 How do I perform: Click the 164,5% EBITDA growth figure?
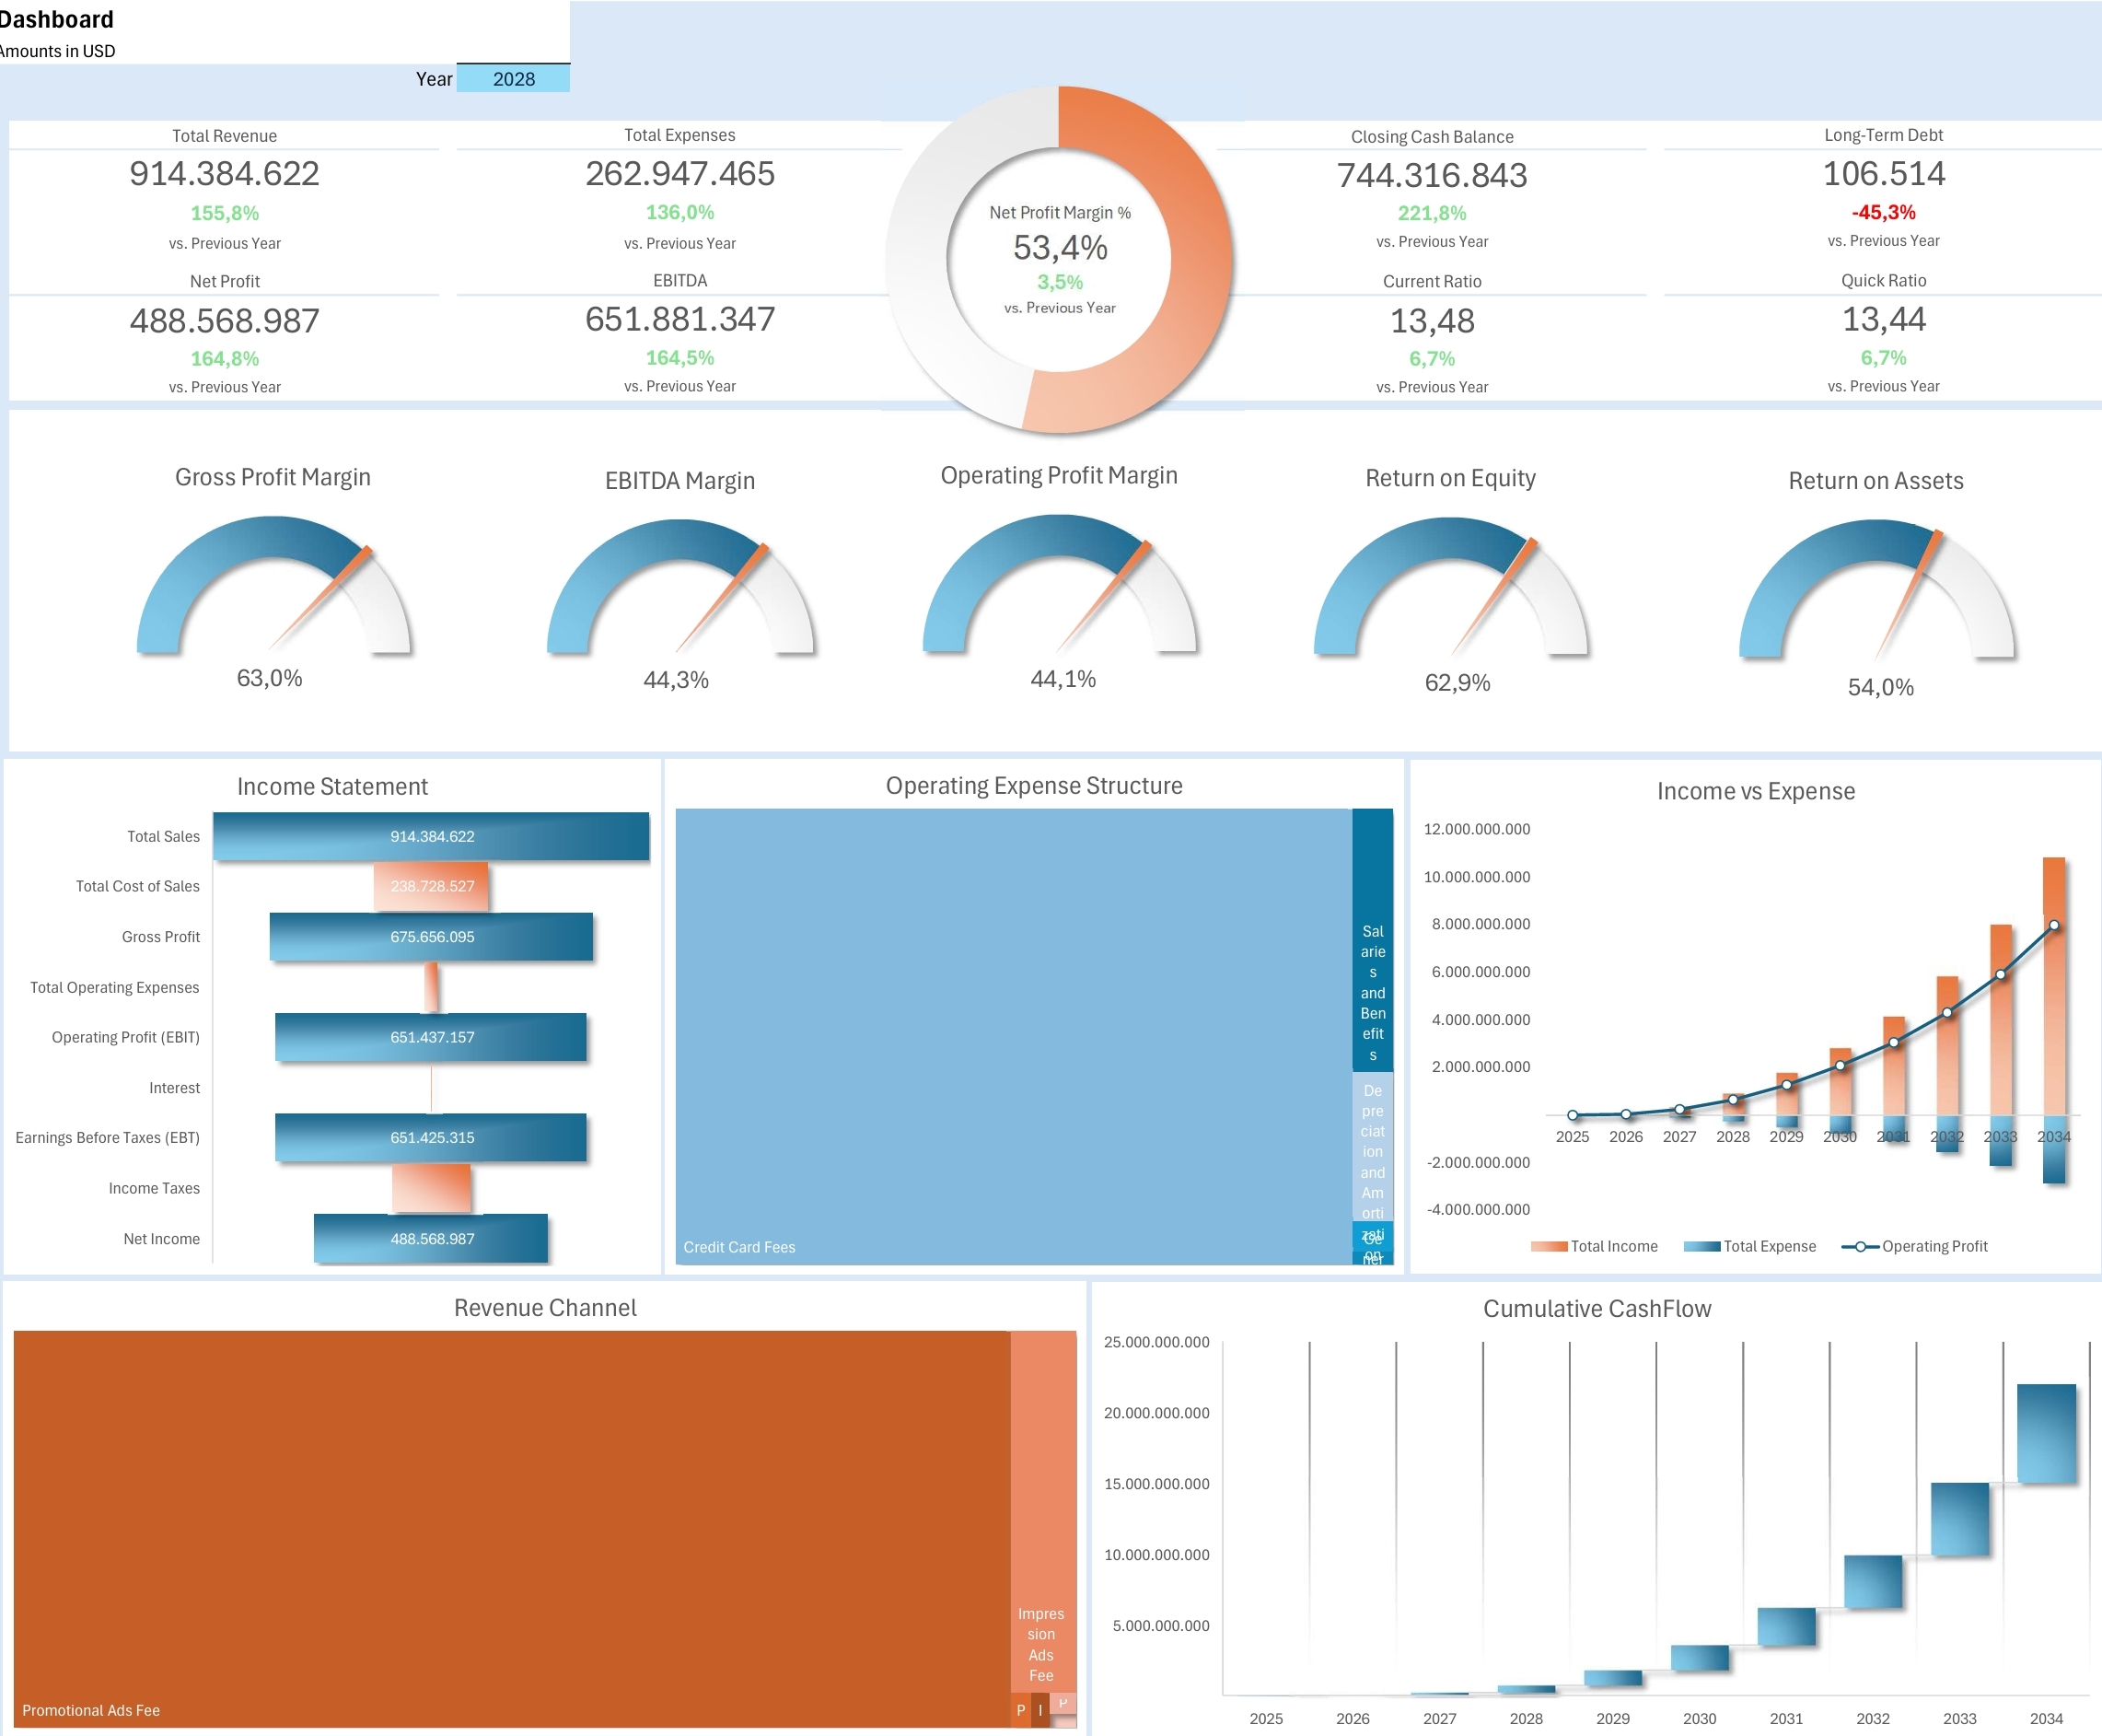tap(679, 357)
